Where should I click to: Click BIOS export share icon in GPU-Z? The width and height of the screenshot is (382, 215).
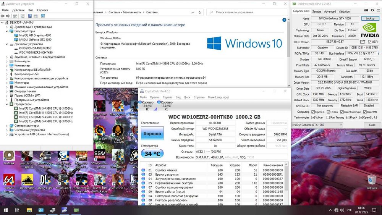pos(363,42)
